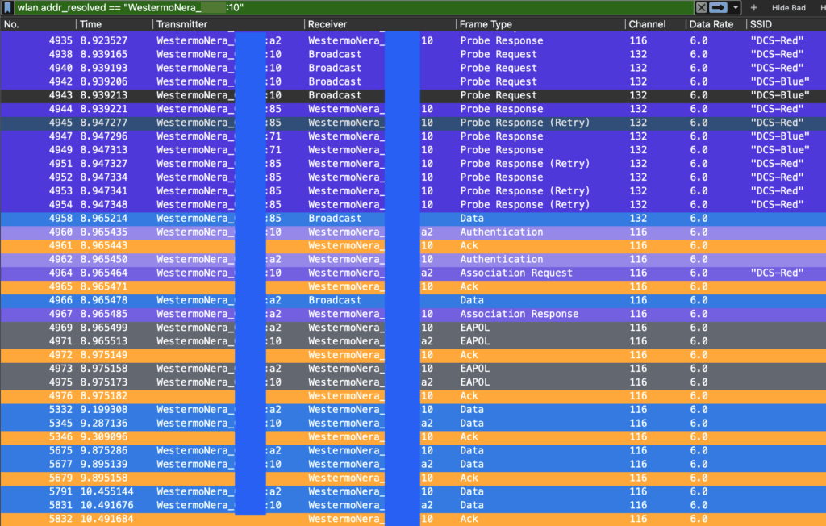Add a filter button with plus
The width and height of the screenshot is (826, 526).
[x=753, y=7]
